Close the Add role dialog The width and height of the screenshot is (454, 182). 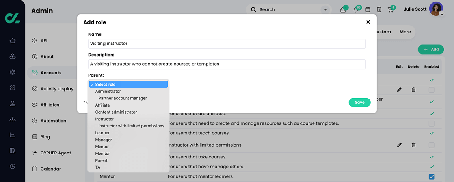click(x=368, y=22)
